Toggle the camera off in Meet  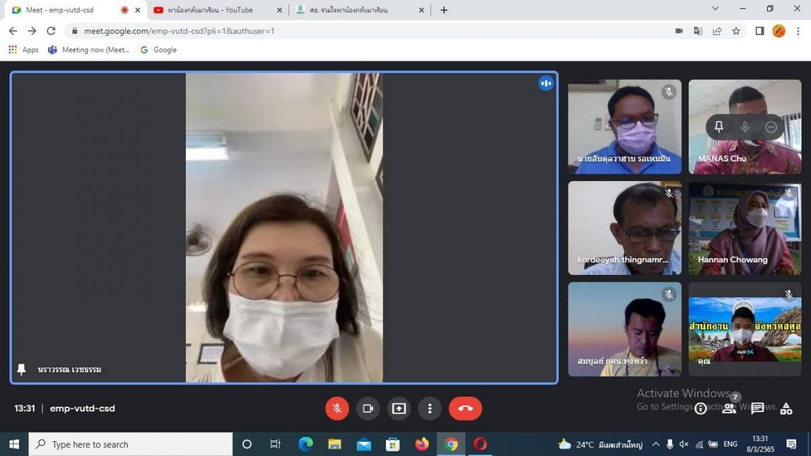coord(368,408)
